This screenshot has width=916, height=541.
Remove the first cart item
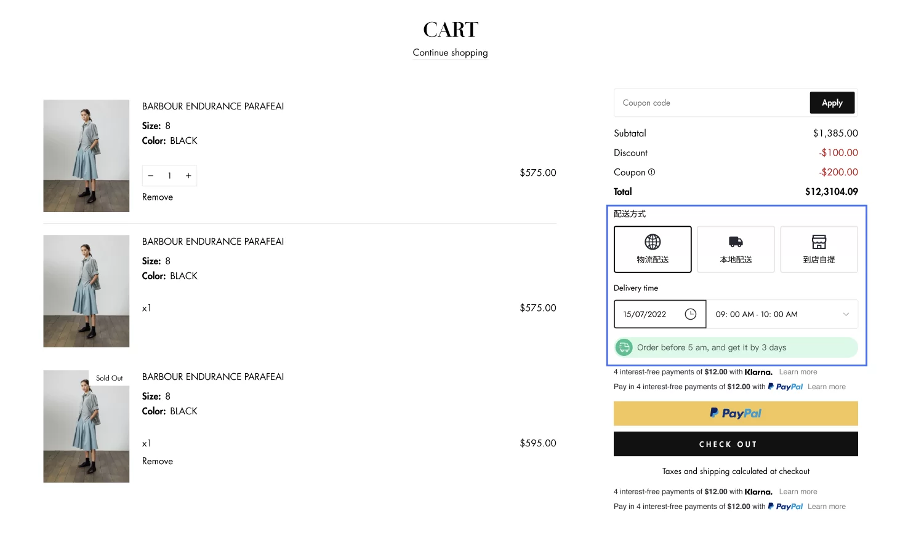tap(158, 197)
